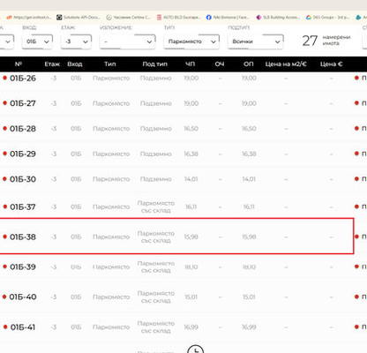Click red status dot beside 01Б-30

click(x=4, y=179)
